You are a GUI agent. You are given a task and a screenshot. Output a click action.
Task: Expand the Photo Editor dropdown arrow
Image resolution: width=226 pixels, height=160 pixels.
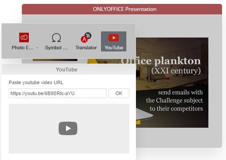point(38,48)
